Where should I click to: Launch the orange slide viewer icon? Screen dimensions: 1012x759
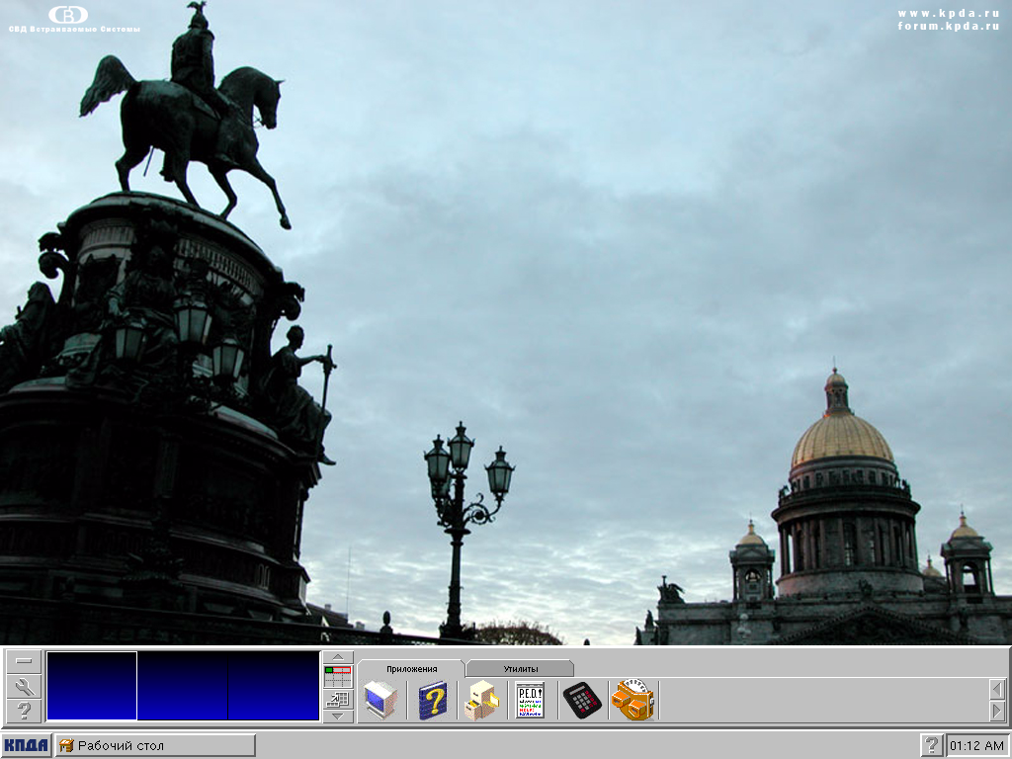632,701
